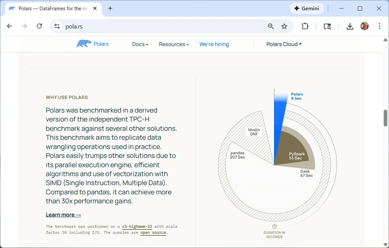
Task: Expand the Resources dropdown menu
Action: pos(174,44)
